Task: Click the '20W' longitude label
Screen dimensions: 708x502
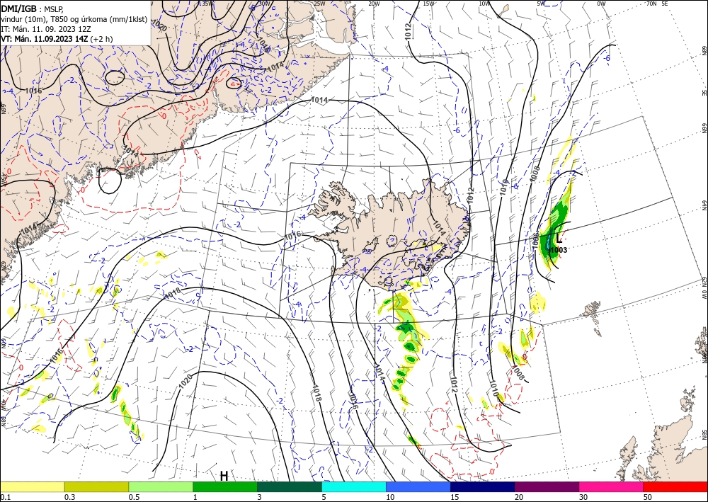Action: click(x=373, y=4)
